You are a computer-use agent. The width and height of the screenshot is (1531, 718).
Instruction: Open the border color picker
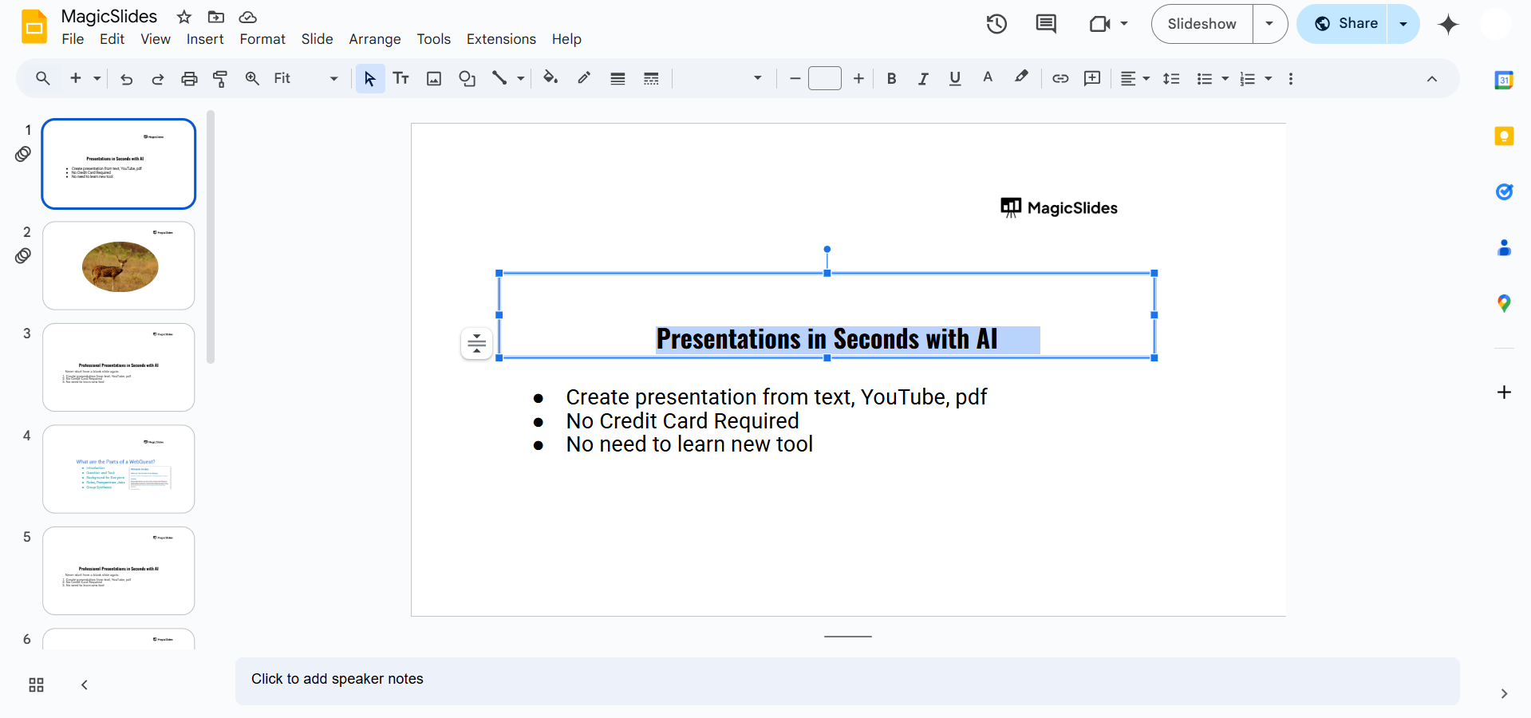coord(584,78)
